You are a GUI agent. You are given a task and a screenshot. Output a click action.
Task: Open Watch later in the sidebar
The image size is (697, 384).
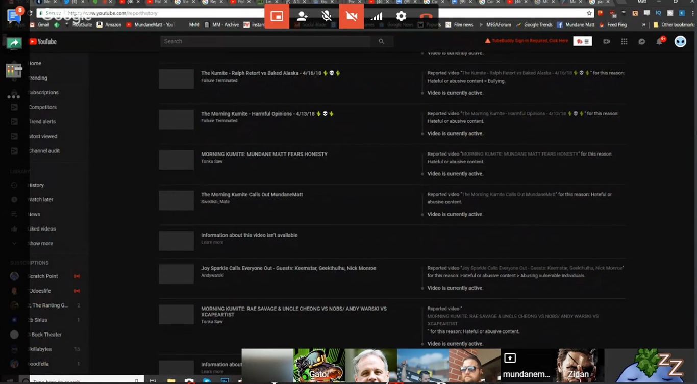[41, 200]
